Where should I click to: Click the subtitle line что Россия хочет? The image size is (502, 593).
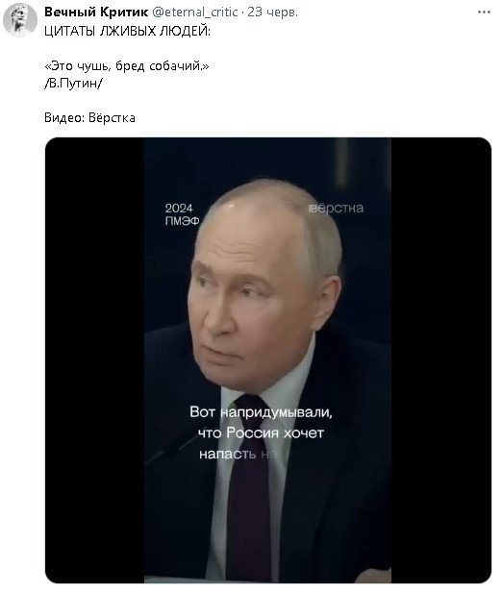point(261,432)
